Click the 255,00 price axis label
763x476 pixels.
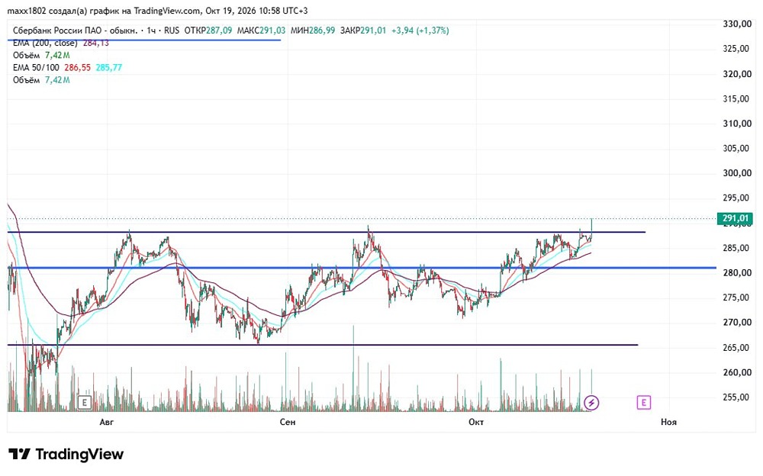[737, 397]
